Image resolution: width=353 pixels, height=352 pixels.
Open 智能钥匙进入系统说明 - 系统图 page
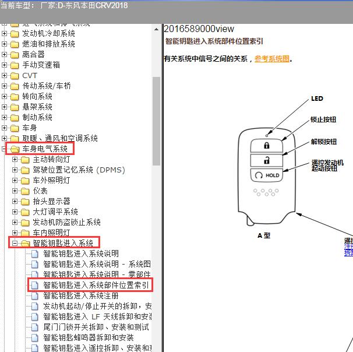pyautogui.click(x=97, y=264)
